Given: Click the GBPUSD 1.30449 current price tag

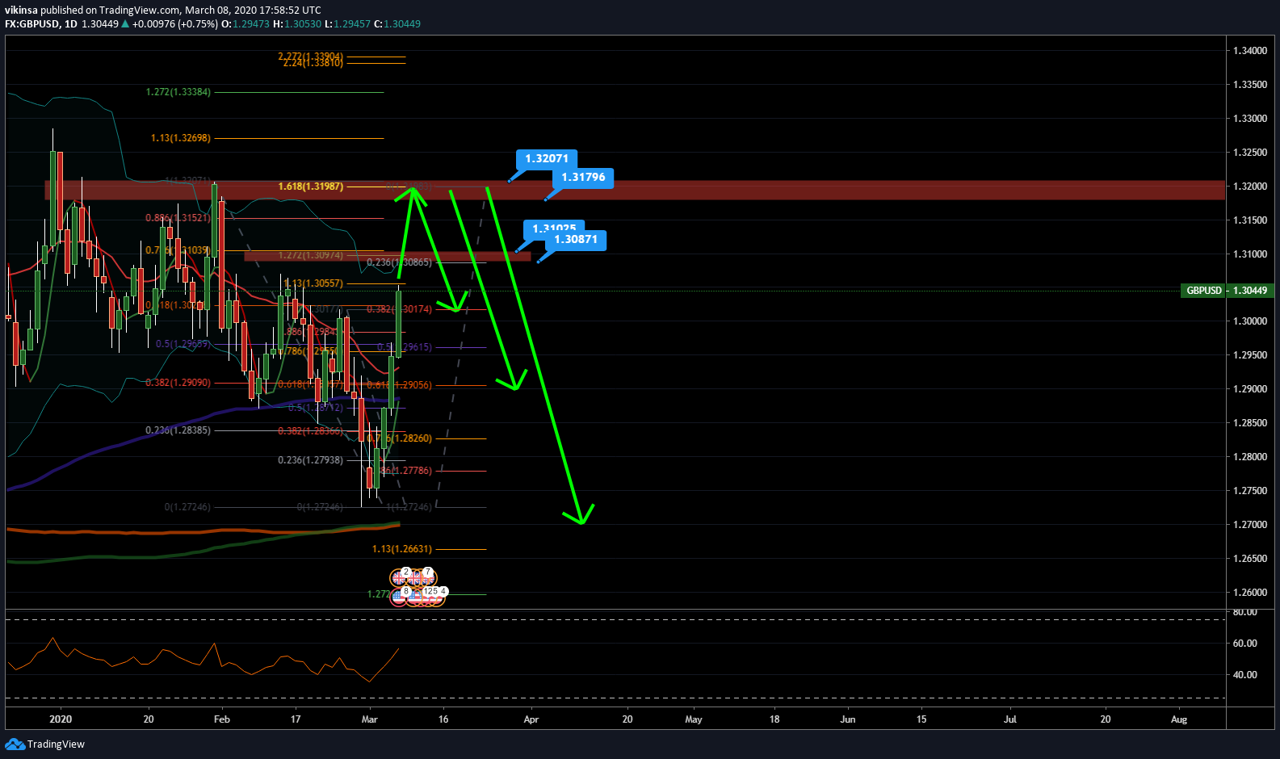Looking at the screenshot, I should (x=1228, y=290).
